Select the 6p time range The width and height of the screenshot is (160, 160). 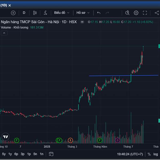point(16,154)
